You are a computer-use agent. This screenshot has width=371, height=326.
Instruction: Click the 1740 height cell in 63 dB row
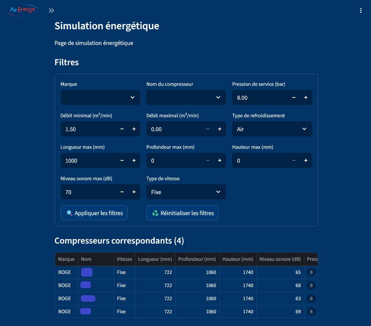238,299
